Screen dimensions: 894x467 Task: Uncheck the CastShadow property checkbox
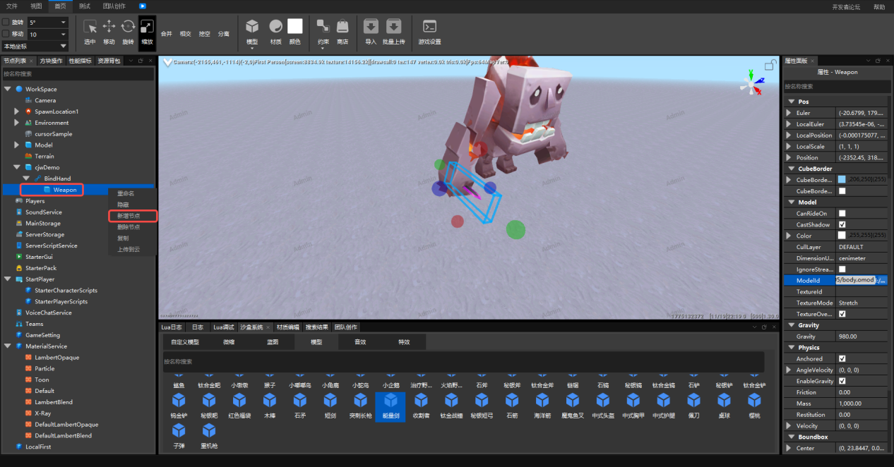(x=842, y=224)
